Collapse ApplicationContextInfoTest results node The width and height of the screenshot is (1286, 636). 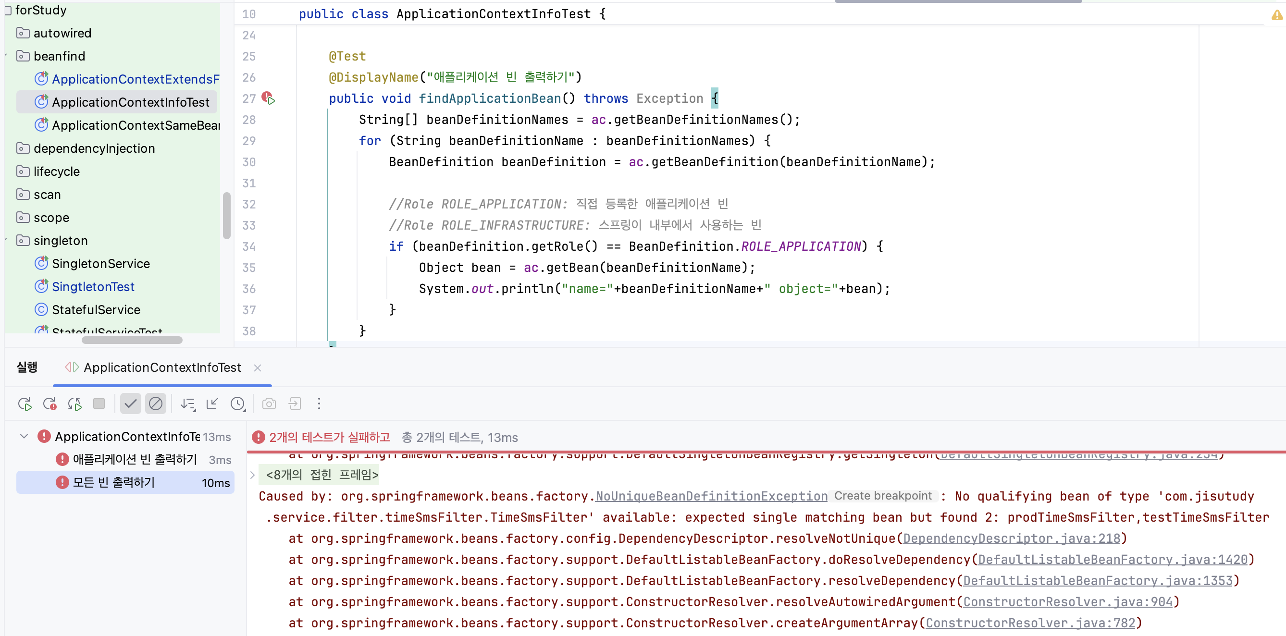24,437
